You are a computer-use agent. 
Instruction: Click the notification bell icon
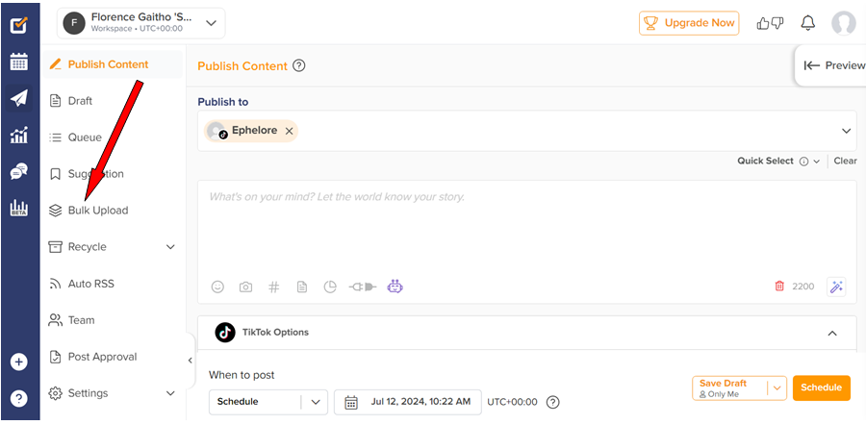click(807, 23)
